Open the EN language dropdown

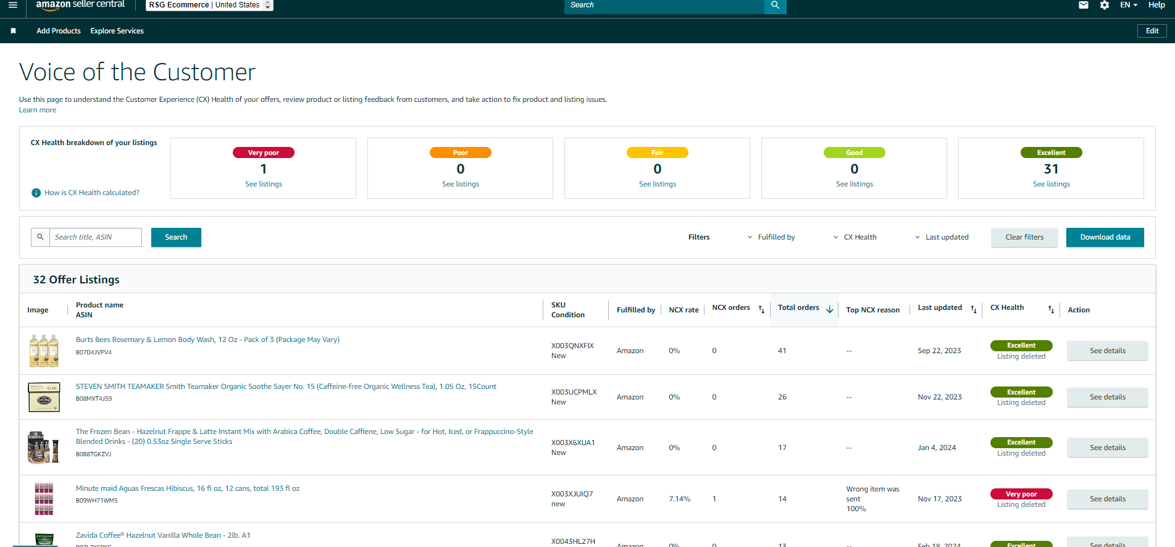click(1129, 5)
